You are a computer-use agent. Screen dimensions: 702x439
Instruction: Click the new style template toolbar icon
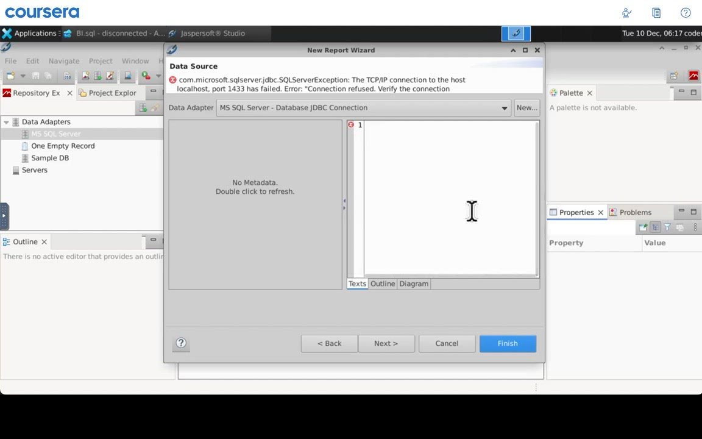[x=110, y=76]
